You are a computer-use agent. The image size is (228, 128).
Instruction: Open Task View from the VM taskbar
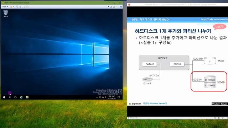tap(15, 97)
